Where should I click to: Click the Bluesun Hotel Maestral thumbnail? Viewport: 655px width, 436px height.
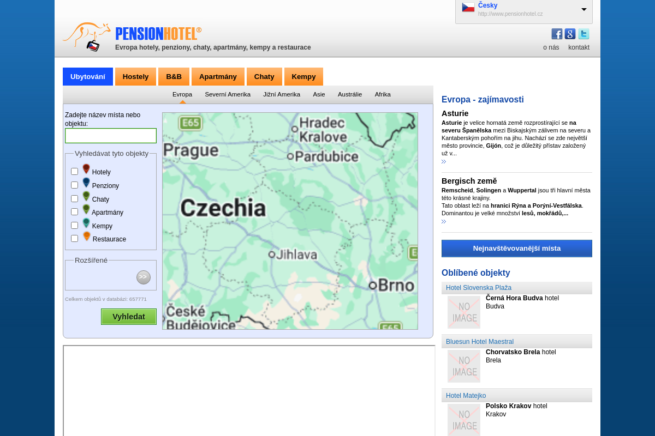464,366
